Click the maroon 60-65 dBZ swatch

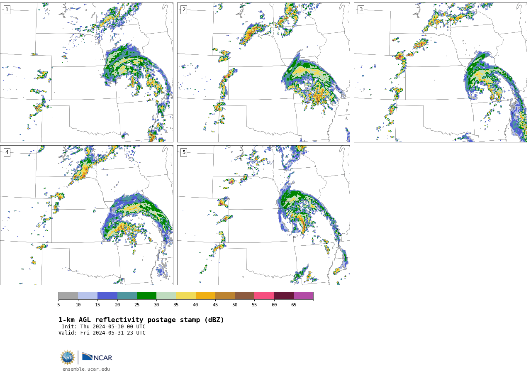[284, 296]
